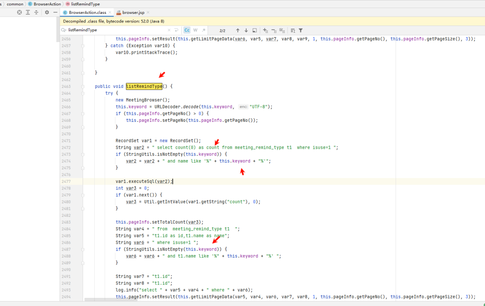Image resolution: width=485 pixels, height=306 pixels.
Task: Close the browser.jsp tab
Action: tap(148, 13)
